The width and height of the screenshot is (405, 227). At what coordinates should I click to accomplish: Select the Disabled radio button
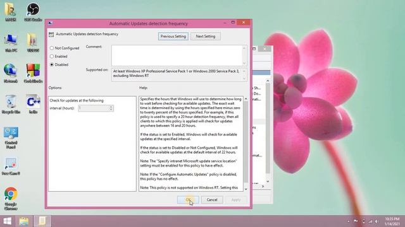[x=52, y=64]
